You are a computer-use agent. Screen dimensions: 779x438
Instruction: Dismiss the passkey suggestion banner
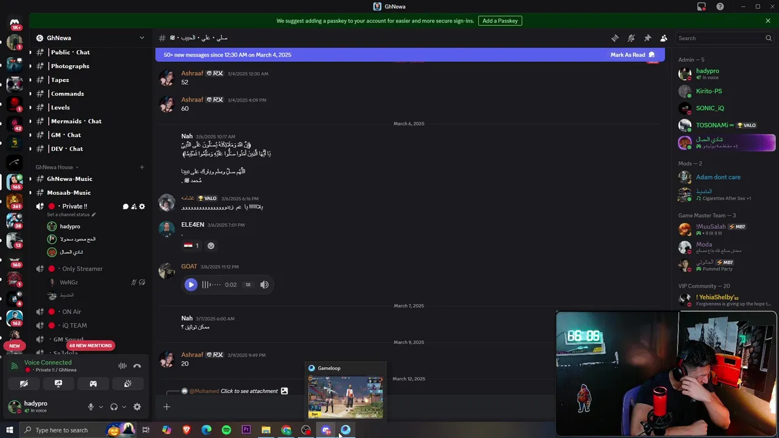tap(768, 21)
